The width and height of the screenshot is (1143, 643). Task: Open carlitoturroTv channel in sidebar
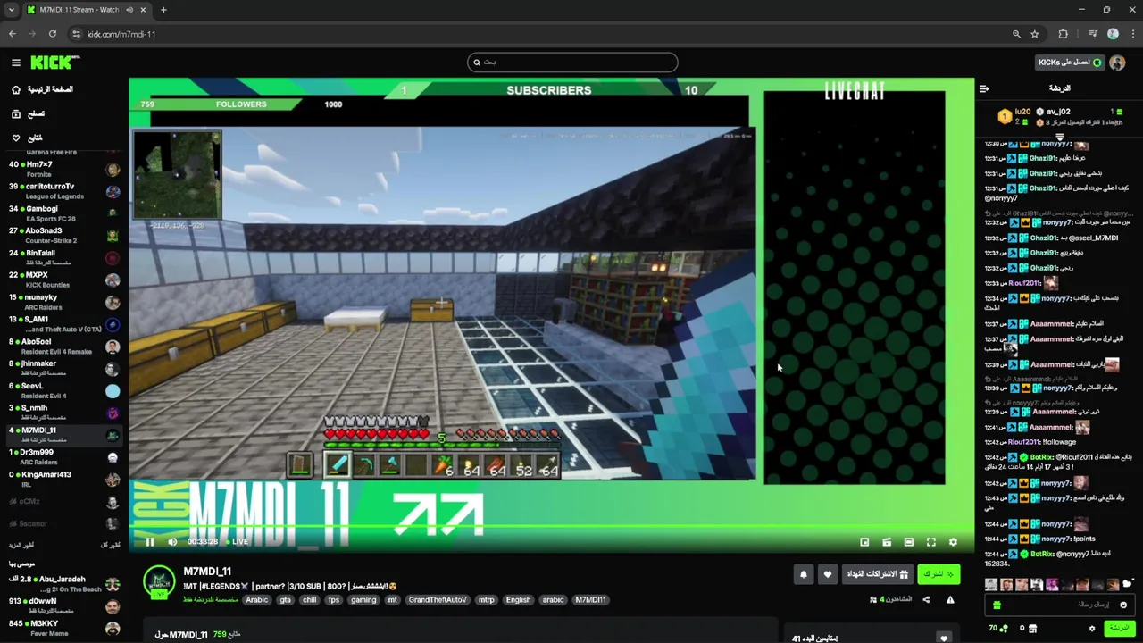(63, 191)
